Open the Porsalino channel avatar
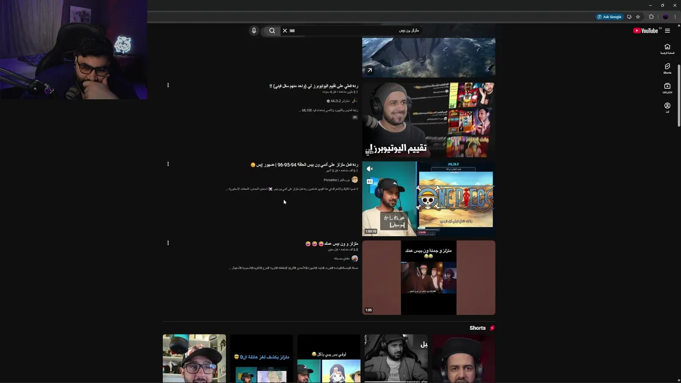 pos(355,180)
